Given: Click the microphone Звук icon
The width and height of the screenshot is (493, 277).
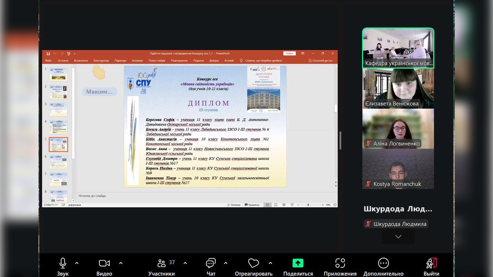Looking at the screenshot, I should [x=63, y=263].
